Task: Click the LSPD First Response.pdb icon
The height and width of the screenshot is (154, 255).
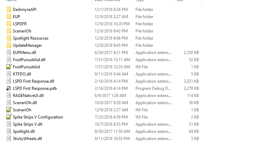Action: (9, 88)
